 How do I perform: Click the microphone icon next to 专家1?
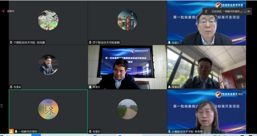pyautogui.click(x=169, y=43)
